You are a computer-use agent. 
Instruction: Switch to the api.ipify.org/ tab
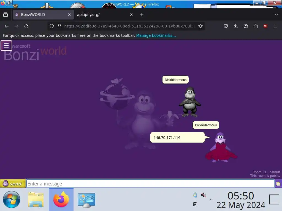[105, 15]
